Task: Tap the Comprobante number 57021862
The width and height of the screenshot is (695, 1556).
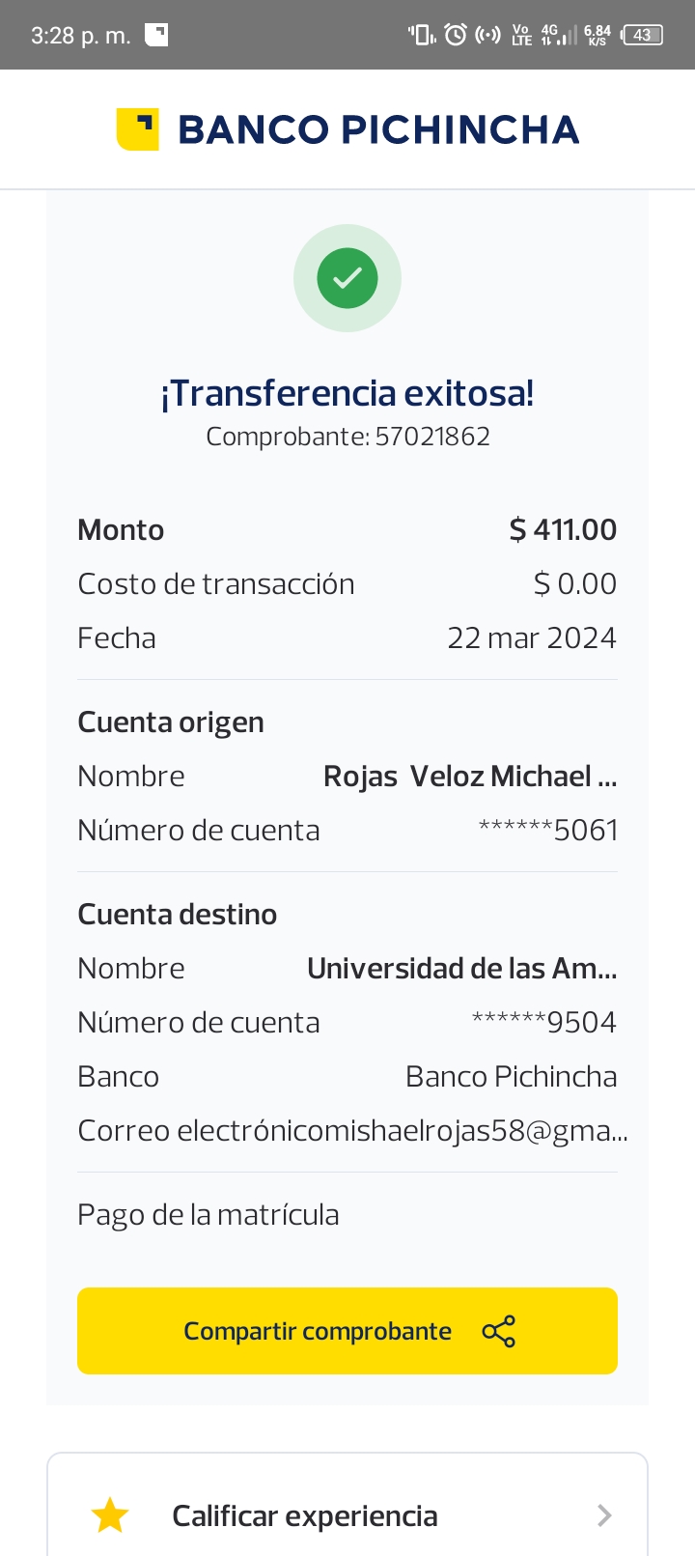Action: point(432,437)
